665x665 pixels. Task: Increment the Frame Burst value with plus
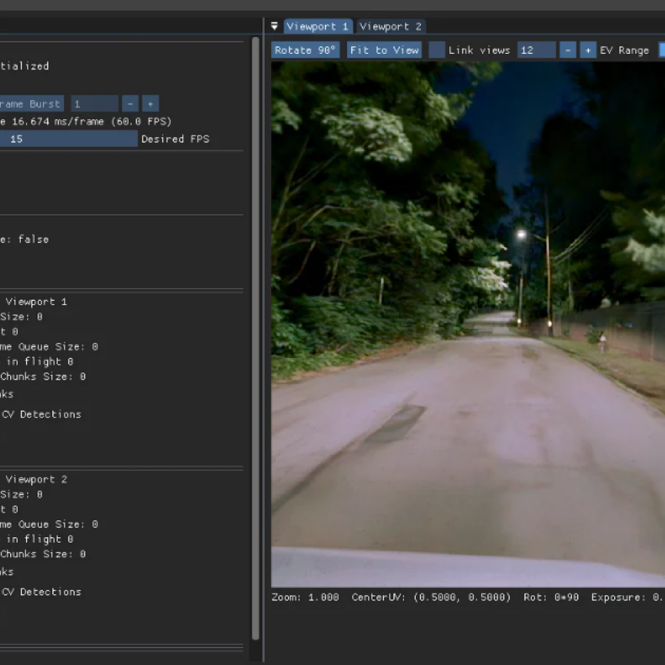tap(150, 103)
